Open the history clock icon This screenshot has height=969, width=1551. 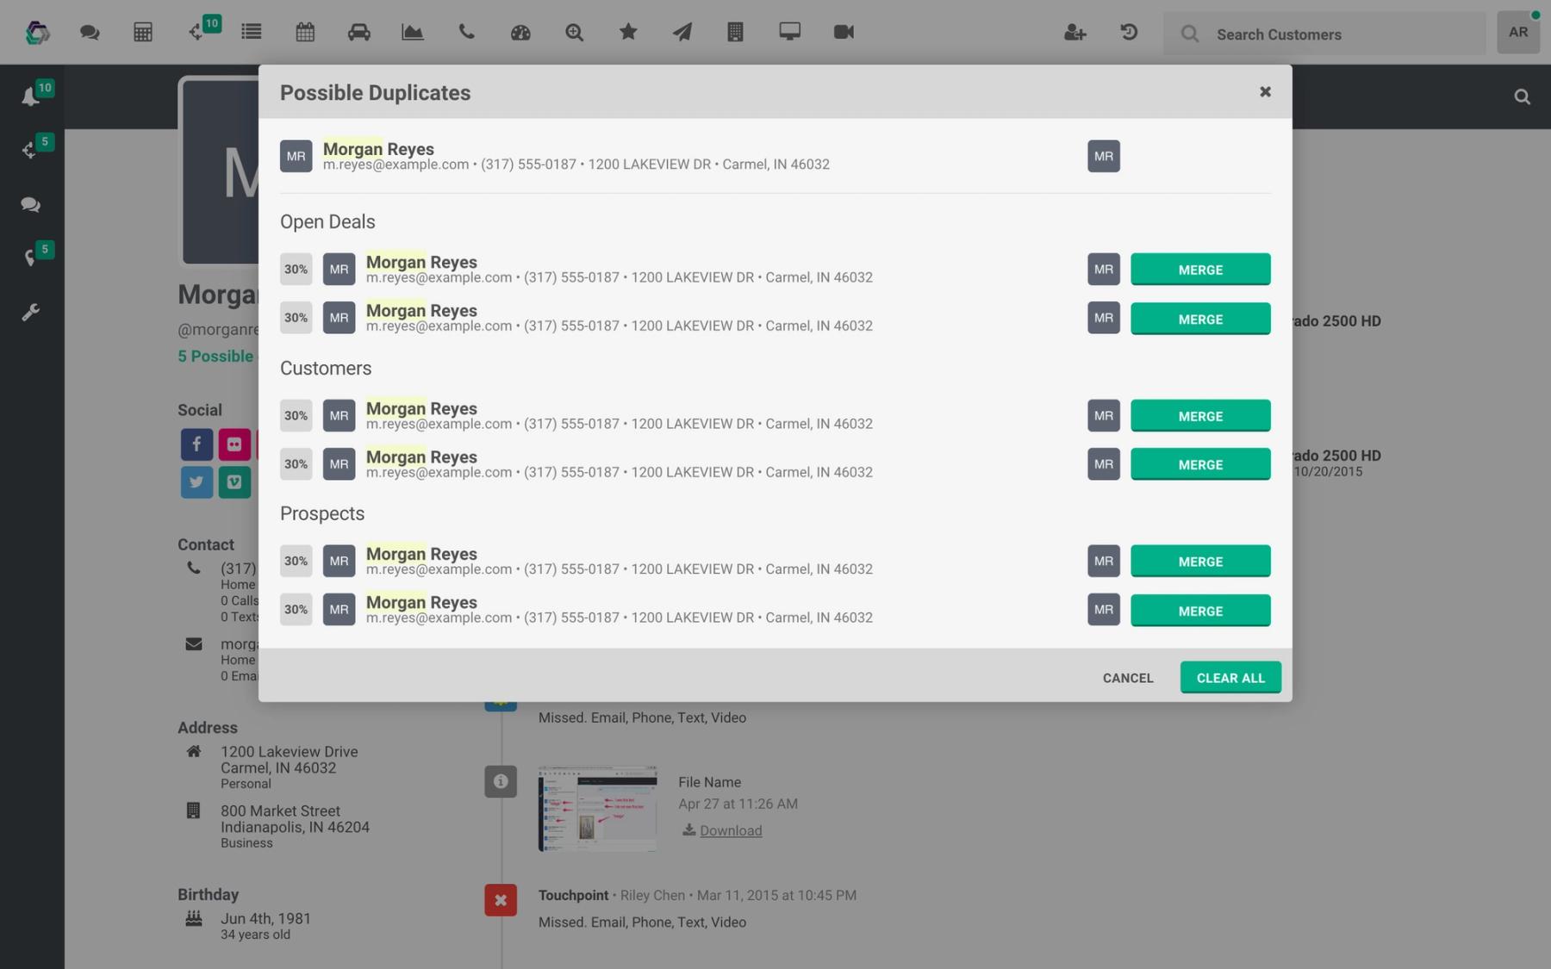pos(1129,33)
